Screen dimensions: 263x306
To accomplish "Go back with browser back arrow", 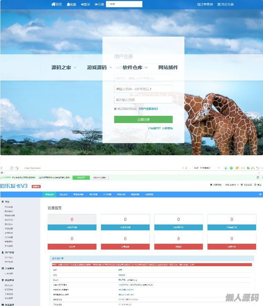I will [x=2, y=168].
